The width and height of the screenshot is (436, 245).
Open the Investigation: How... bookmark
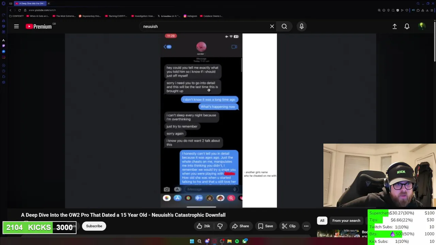coord(142,16)
